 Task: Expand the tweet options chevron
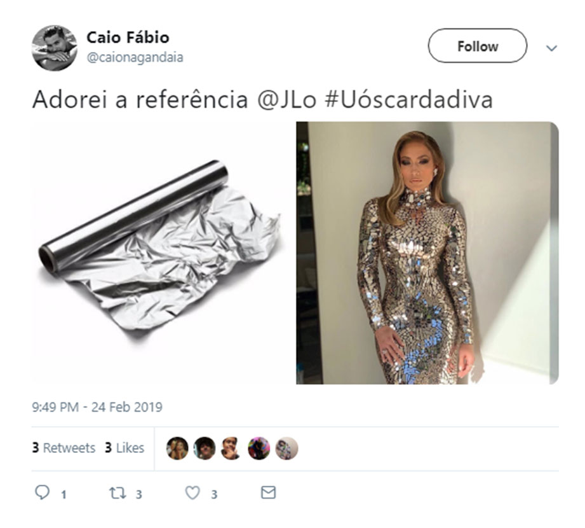click(551, 48)
